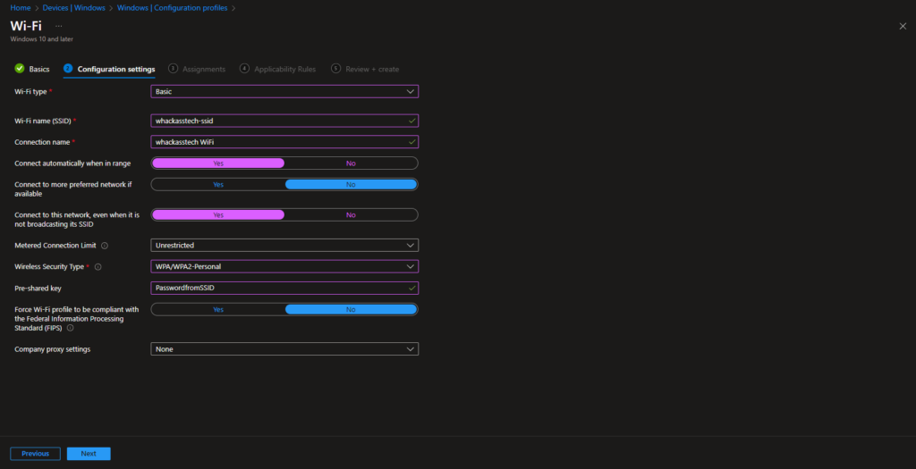
Task: Open the Wireless Security Type dropdown
Action: click(284, 266)
